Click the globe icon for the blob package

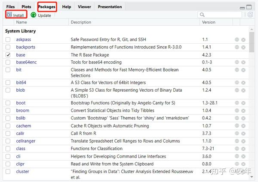pyautogui.click(x=237, y=90)
